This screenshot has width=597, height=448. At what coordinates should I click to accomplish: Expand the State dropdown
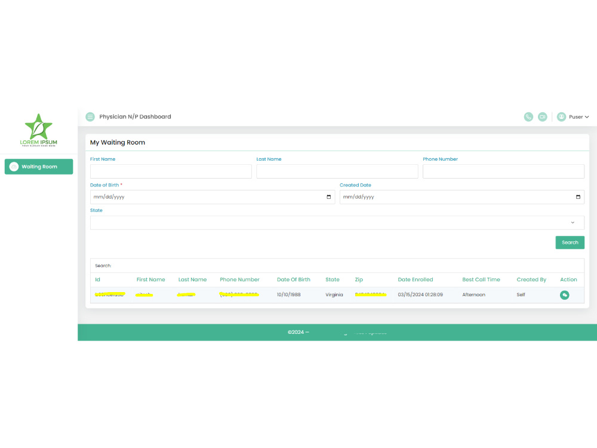[337, 223]
